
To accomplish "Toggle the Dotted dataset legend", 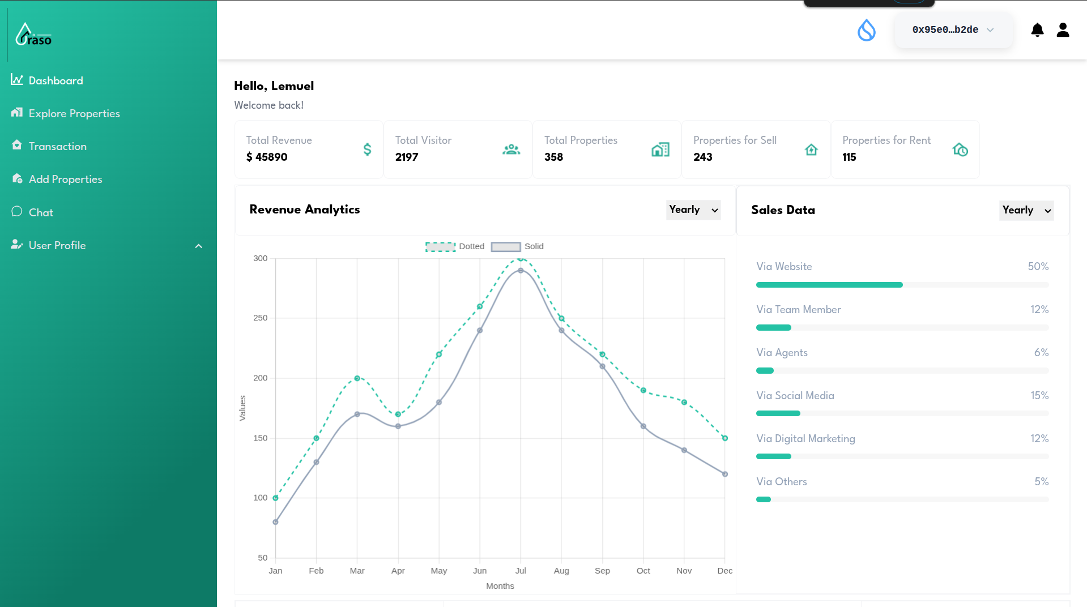I will [x=455, y=246].
